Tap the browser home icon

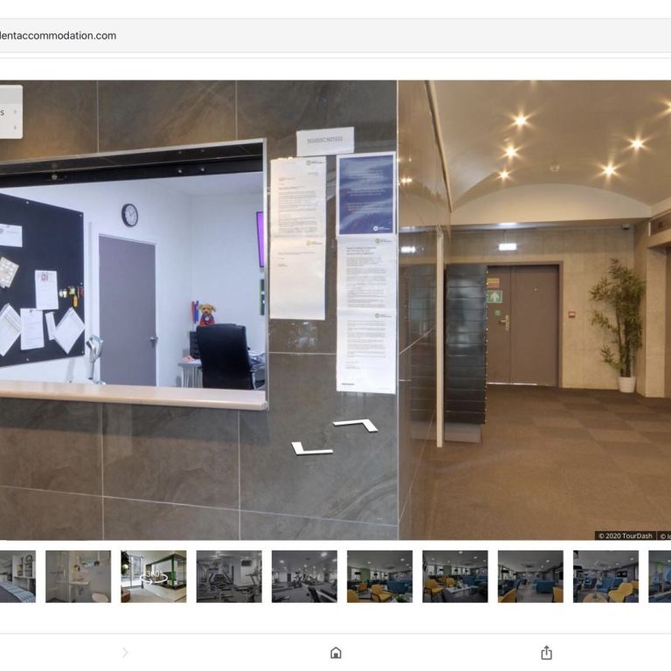click(335, 653)
